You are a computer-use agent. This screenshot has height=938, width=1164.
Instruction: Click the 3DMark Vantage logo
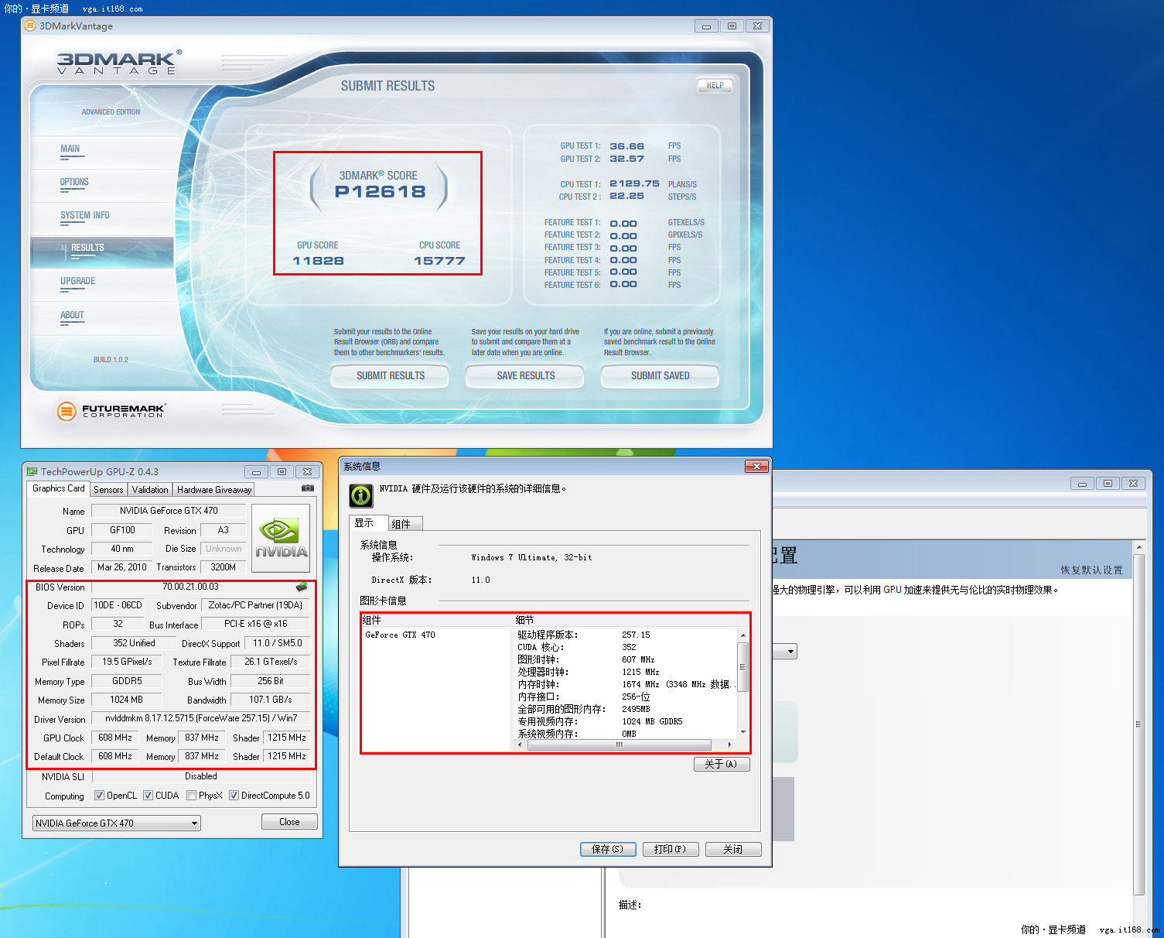119,62
